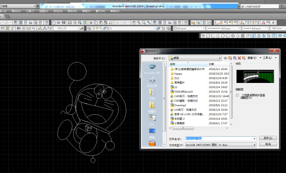Click the Open file folder icon

59,22
